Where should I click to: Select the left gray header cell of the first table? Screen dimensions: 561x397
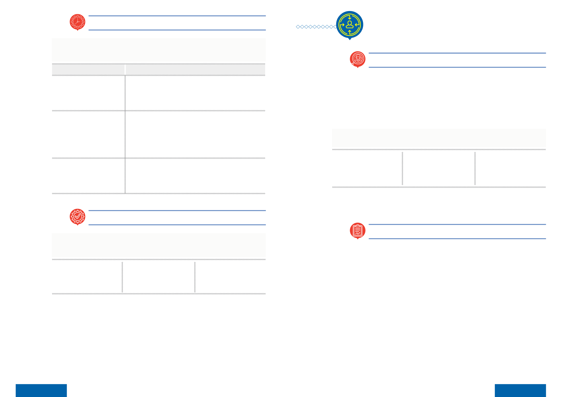pyautogui.click(x=88, y=70)
